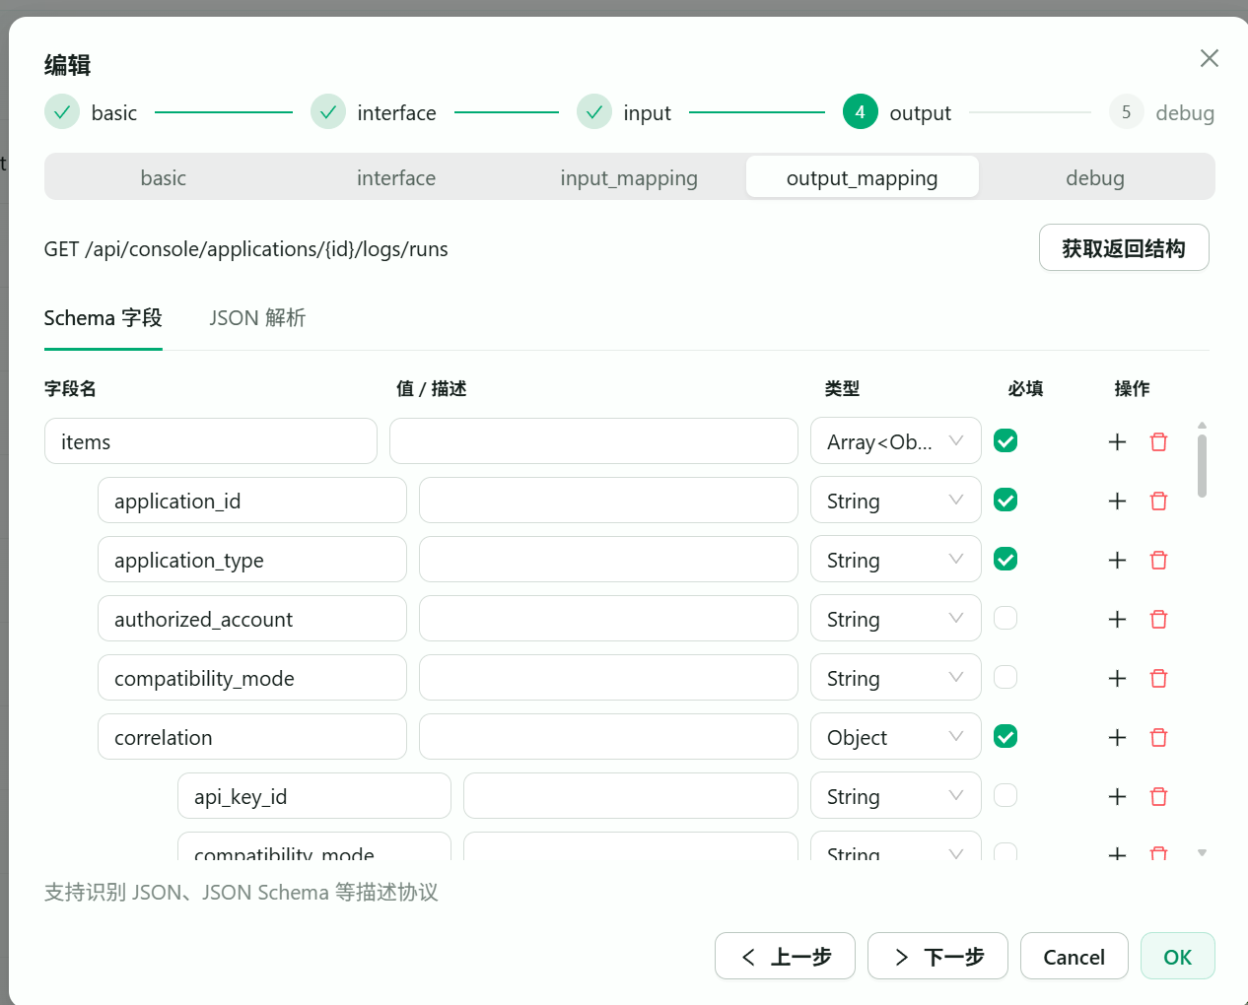Uncheck required for items field
The image size is (1248, 1005).
pos(1005,440)
